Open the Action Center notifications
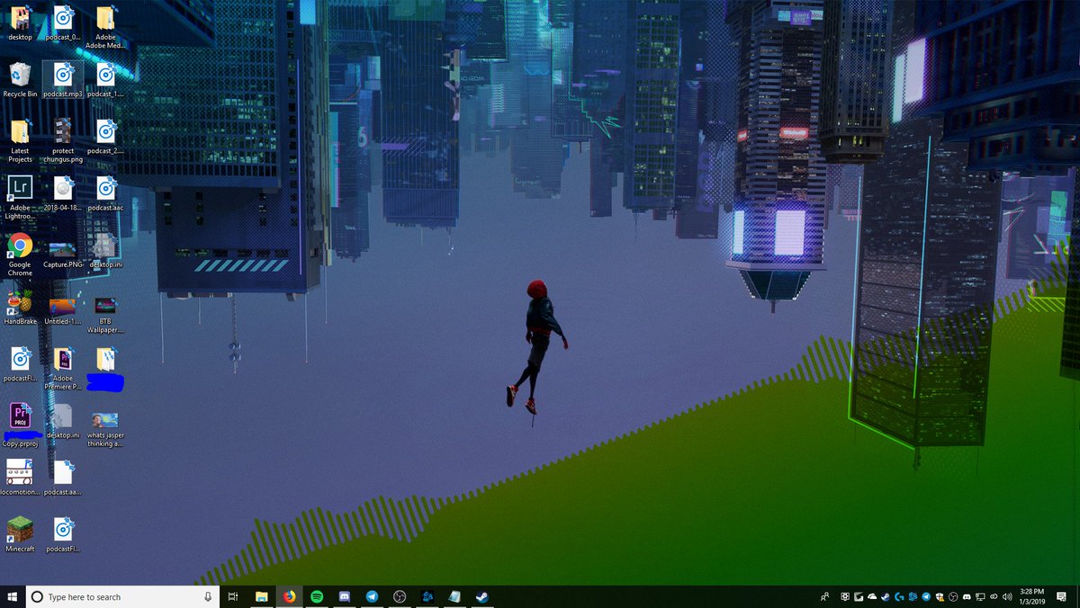1080x608 pixels. tap(1062, 595)
